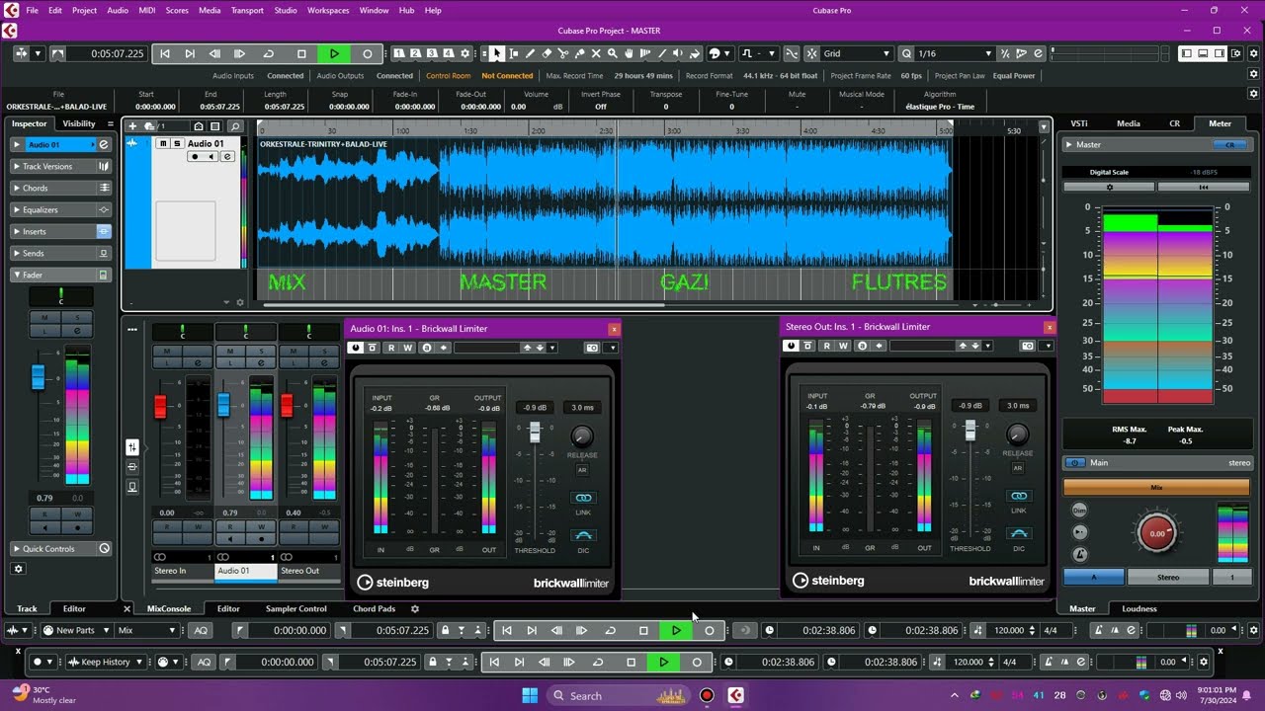
Task: Activate the Stereo Out limiter power button
Action: click(791, 346)
